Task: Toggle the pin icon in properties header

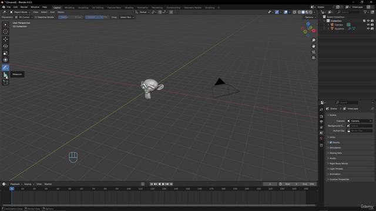Action: pyautogui.click(x=372, y=108)
